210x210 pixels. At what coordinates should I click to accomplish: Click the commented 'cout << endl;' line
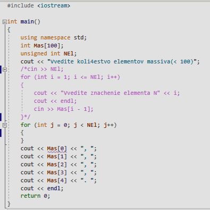coord(55,101)
